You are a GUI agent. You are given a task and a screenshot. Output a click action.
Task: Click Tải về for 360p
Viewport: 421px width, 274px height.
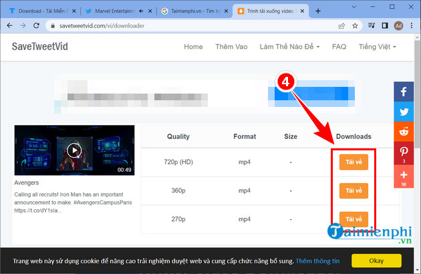coord(354,190)
